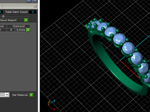Click the Set Material button
The image size is (150, 112).
(20, 95)
